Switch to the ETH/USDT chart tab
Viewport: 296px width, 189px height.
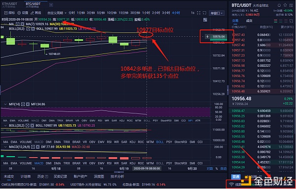pyautogui.click(x=10, y=5)
